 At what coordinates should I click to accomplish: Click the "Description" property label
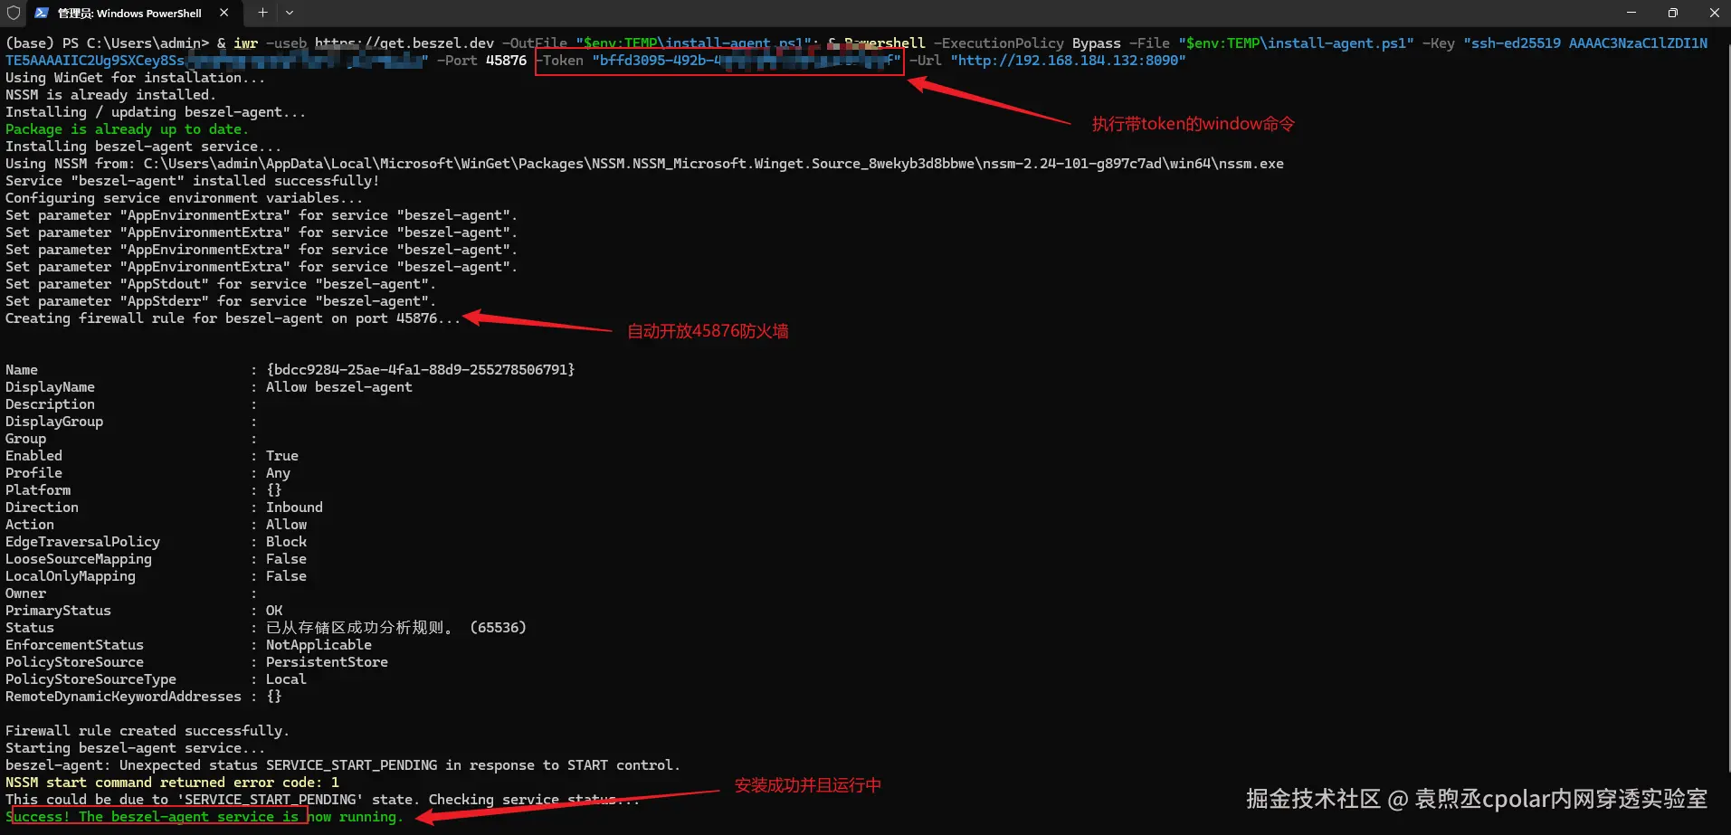coord(50,404)
